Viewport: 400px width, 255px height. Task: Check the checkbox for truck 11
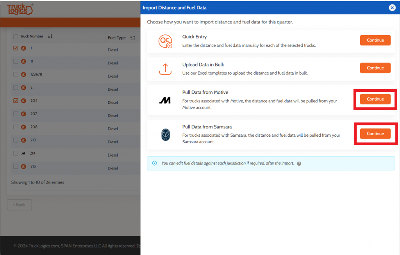tap(16, 61)
